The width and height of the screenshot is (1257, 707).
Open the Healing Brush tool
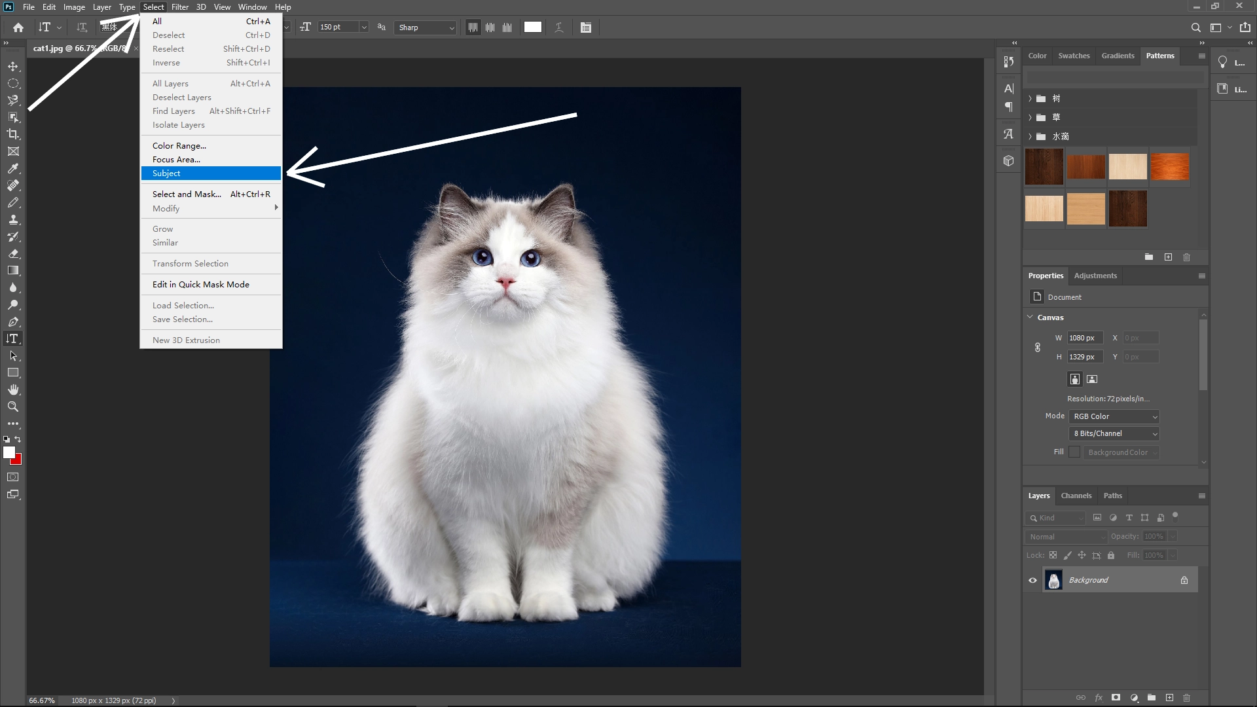(x=13, y=185)
